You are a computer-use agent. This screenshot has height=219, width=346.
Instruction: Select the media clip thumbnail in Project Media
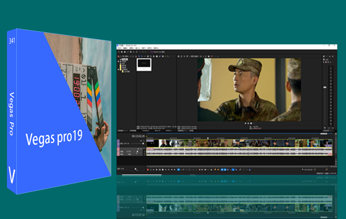[144, 65]
